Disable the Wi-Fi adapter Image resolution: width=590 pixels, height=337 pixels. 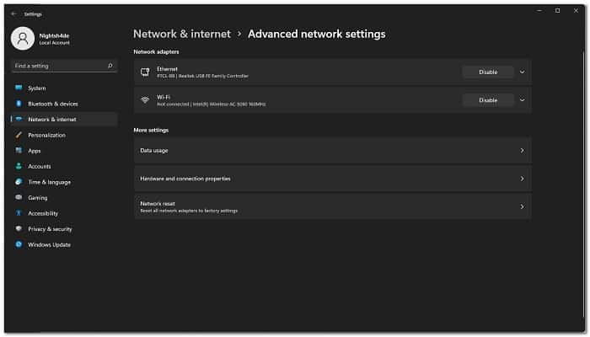[x=488, y=100]
